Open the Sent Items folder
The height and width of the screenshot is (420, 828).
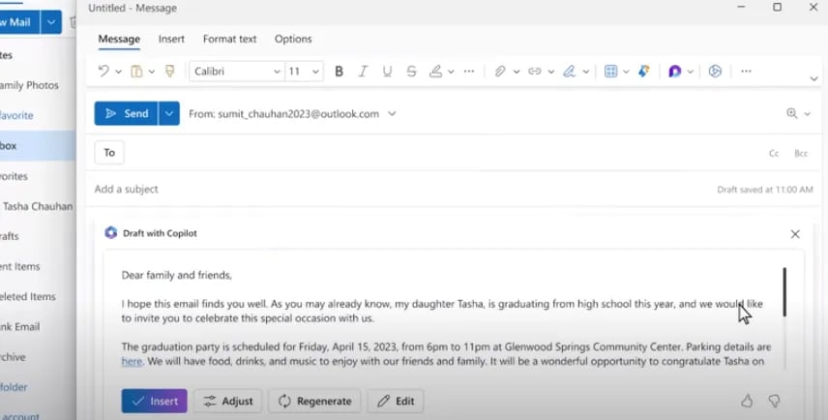coord(20,266)
